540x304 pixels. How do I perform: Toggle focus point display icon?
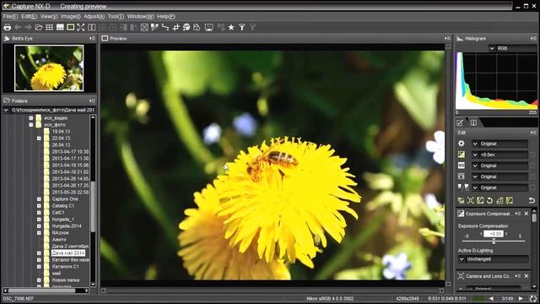(144, 27)
